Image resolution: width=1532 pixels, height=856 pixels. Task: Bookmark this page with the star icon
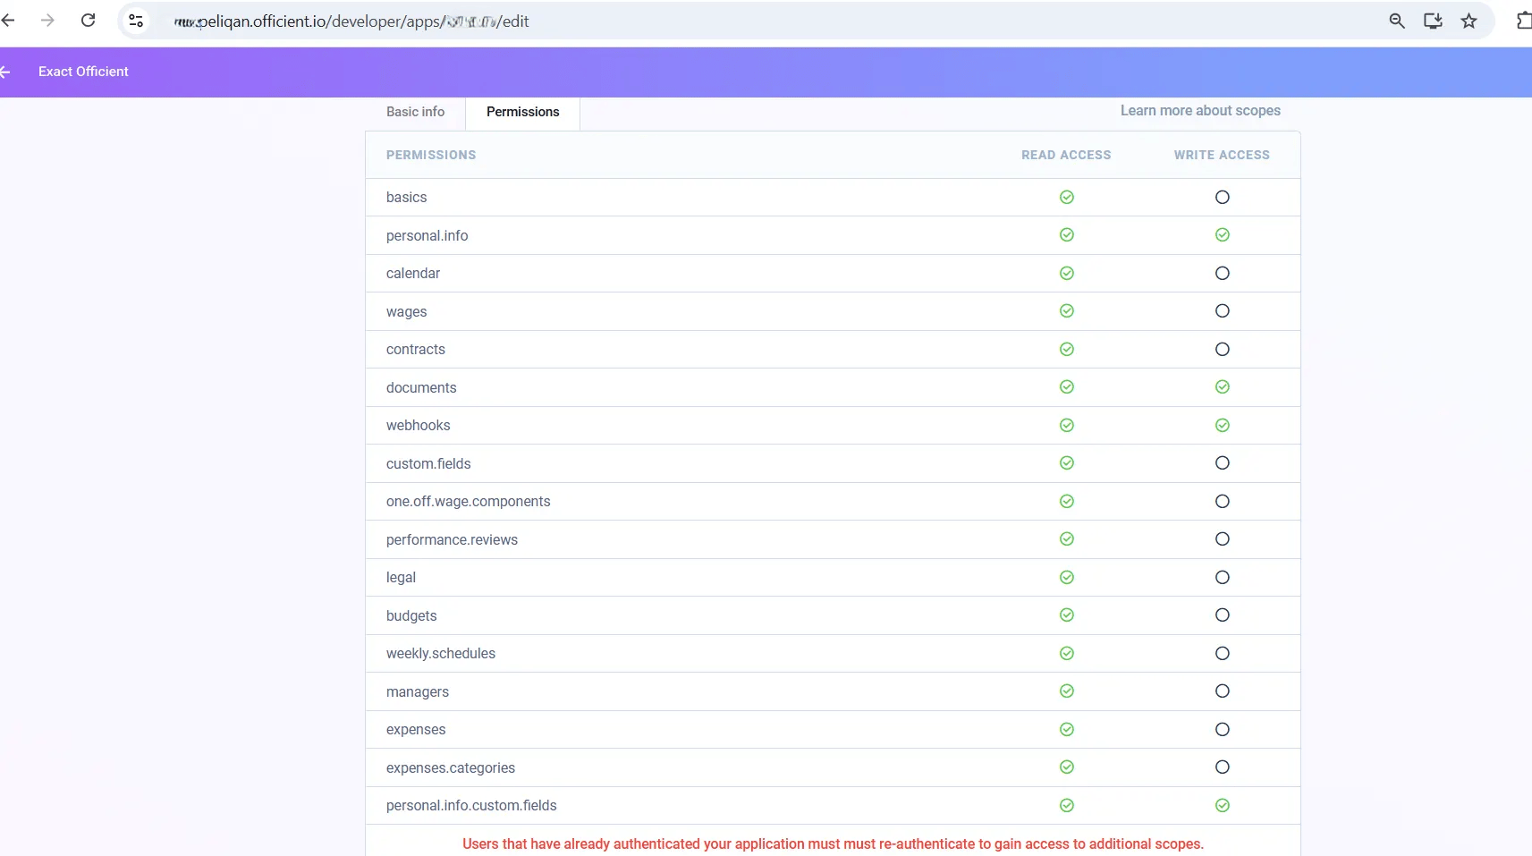(1469, 21)
